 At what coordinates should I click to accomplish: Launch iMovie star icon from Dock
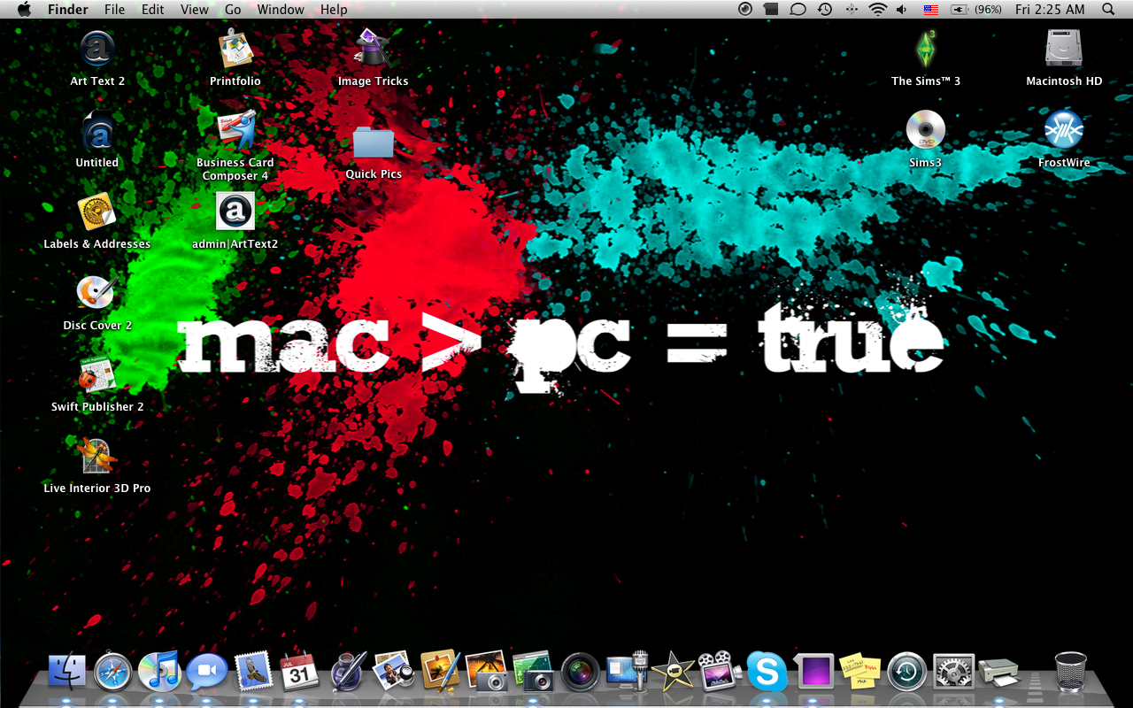(674, 671)
